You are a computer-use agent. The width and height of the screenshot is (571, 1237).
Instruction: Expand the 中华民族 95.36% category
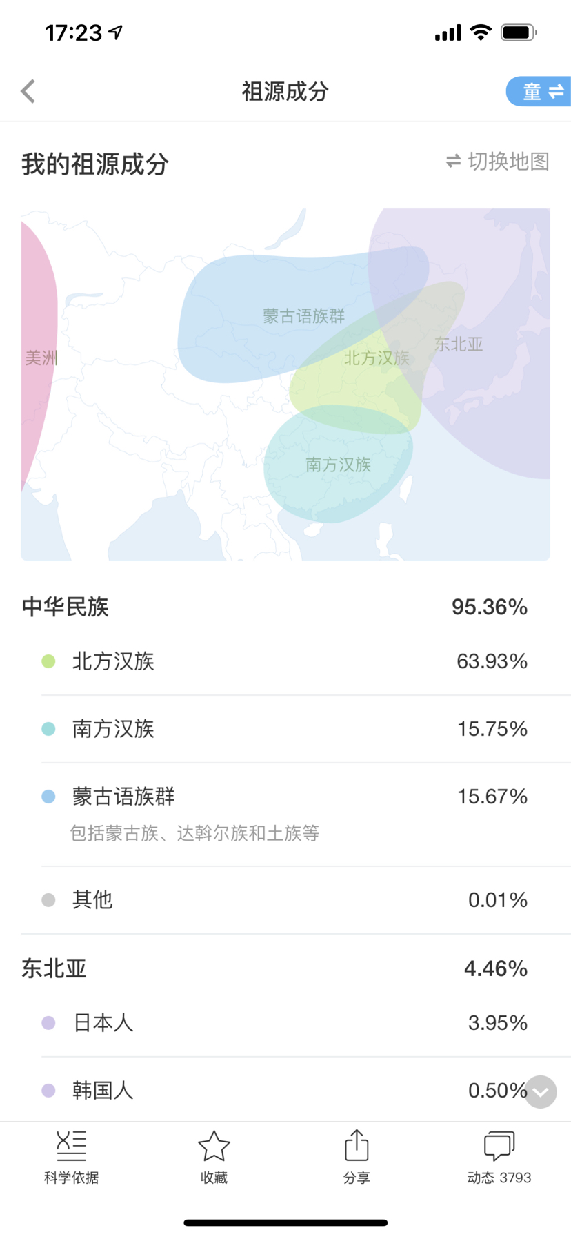pos(276,607)
